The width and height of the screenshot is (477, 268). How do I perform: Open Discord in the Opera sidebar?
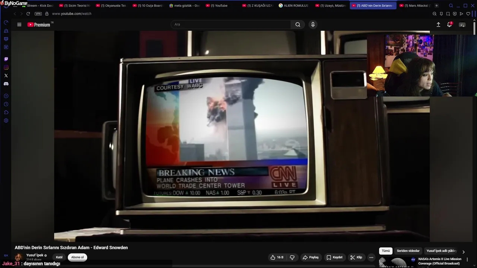pyautogui.click(x=6, y=84)
